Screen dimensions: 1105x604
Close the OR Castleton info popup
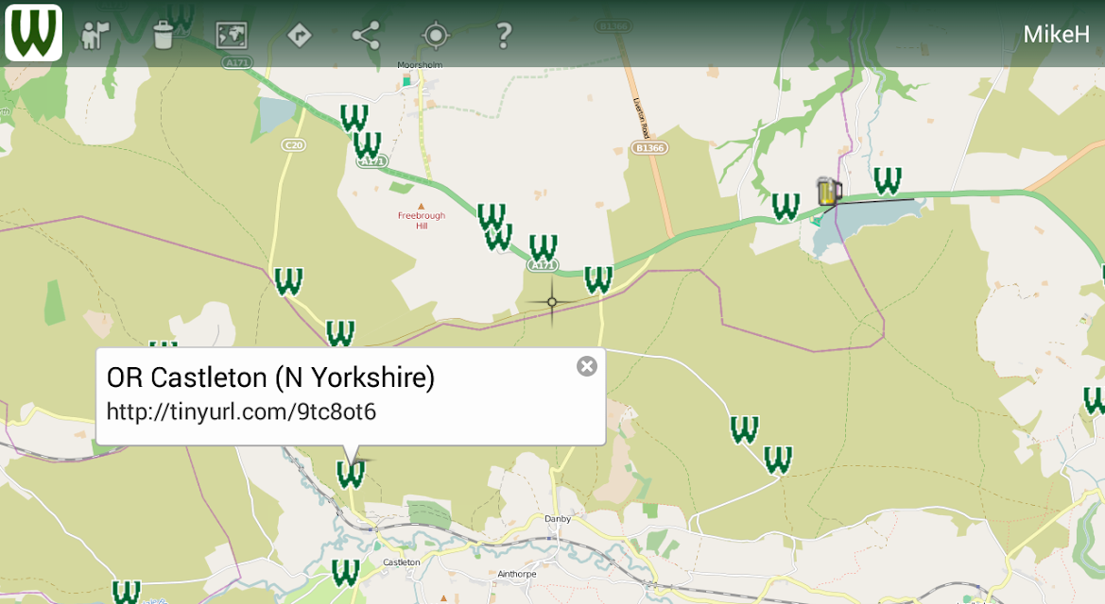coord(587,366)
